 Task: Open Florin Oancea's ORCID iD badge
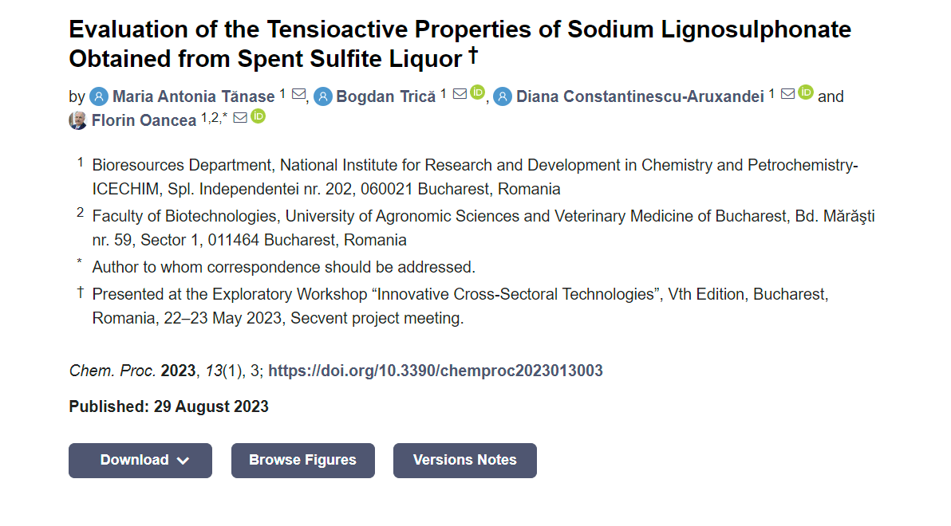point(258,116)
